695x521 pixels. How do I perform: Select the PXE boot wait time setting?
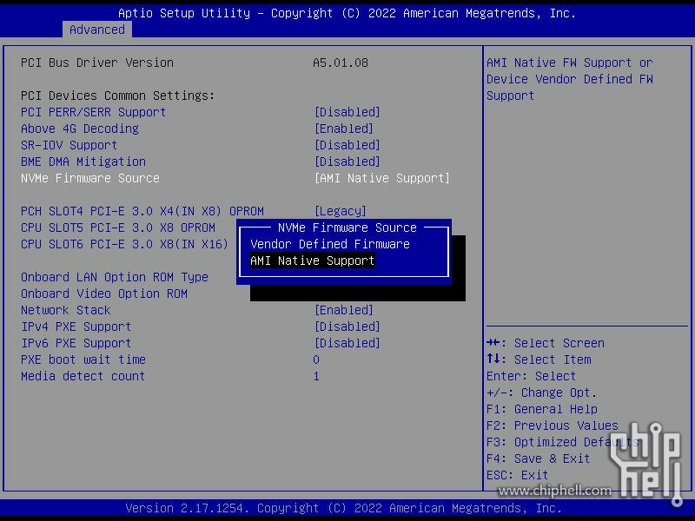pos(83,359)
